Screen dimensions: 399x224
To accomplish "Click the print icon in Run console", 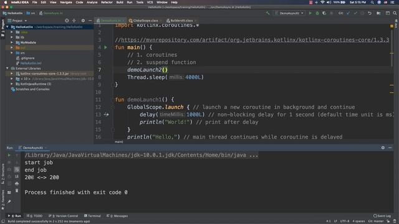I will [x=17, y=184].
